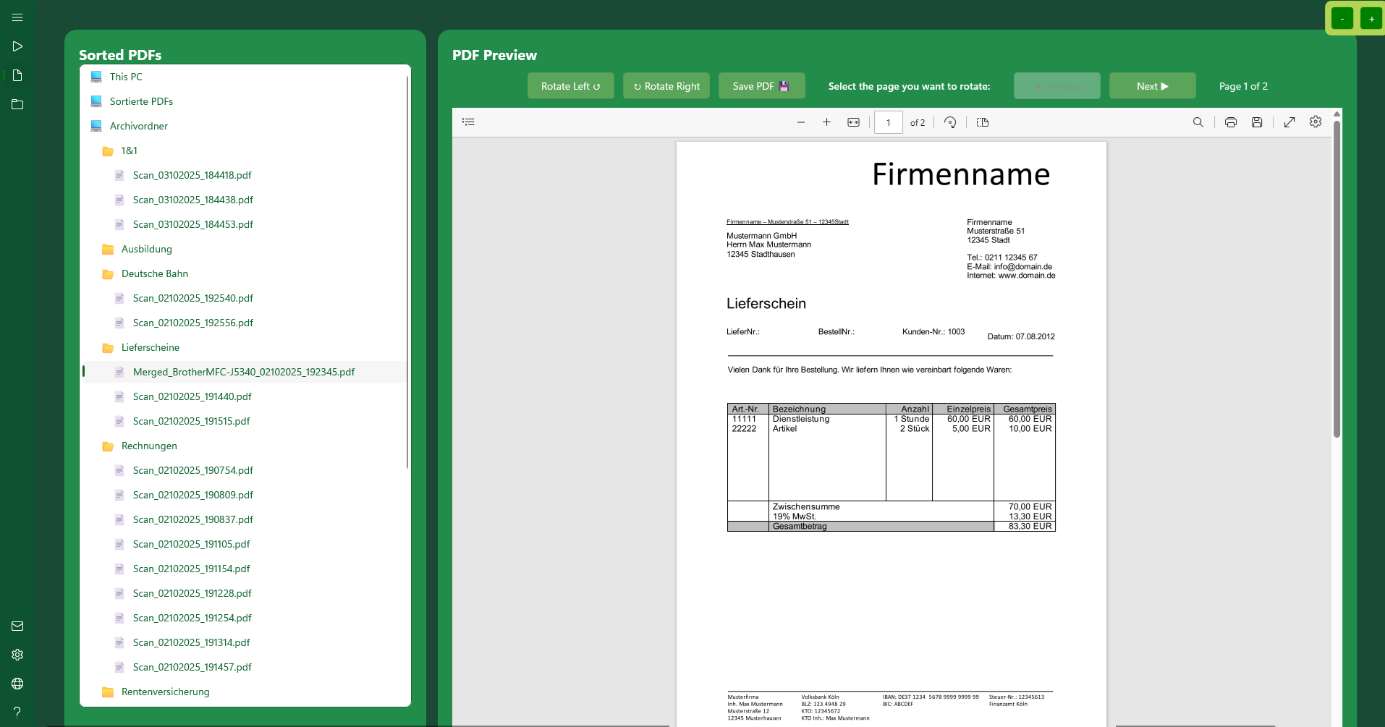Screen dimensions: 1385x727
Task: Open Merged_BrotherMFC-J5340_02102025_192345.pdf
Action: (243, 372)
